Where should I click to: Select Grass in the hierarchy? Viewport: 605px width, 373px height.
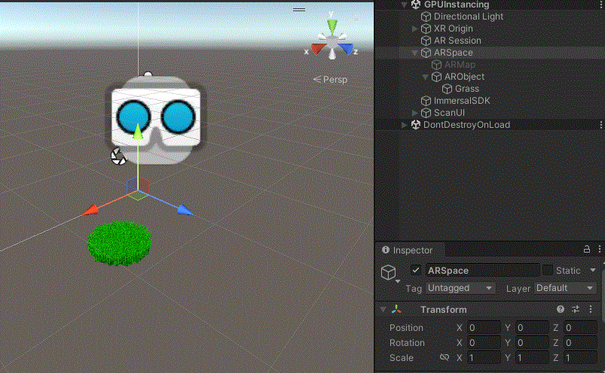[x=467, y=89]
